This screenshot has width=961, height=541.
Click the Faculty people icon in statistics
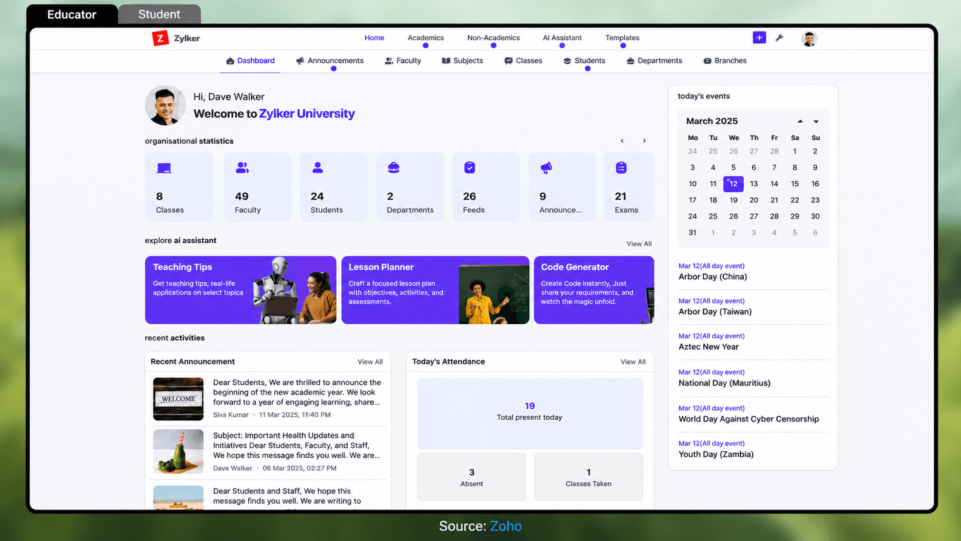coord(243,168)
